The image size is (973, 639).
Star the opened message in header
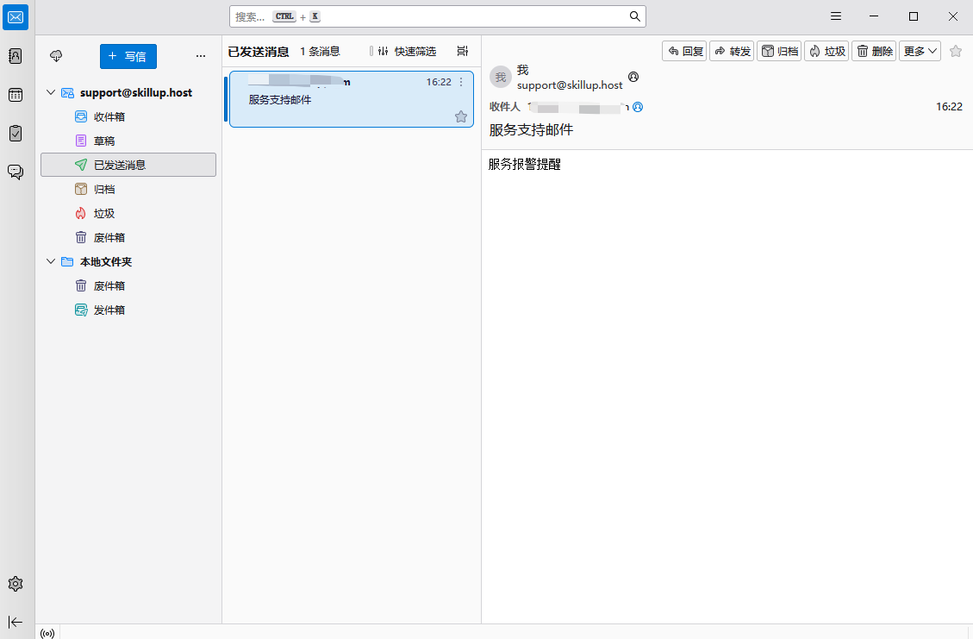pyautogui.click(x=956, y=52)
